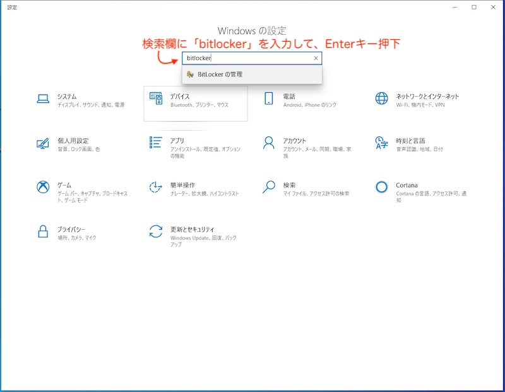The height and width of the screenshot is (392, 505).
Task: Open the Privacy (プライバシー) lock icon
Action: 43,231
